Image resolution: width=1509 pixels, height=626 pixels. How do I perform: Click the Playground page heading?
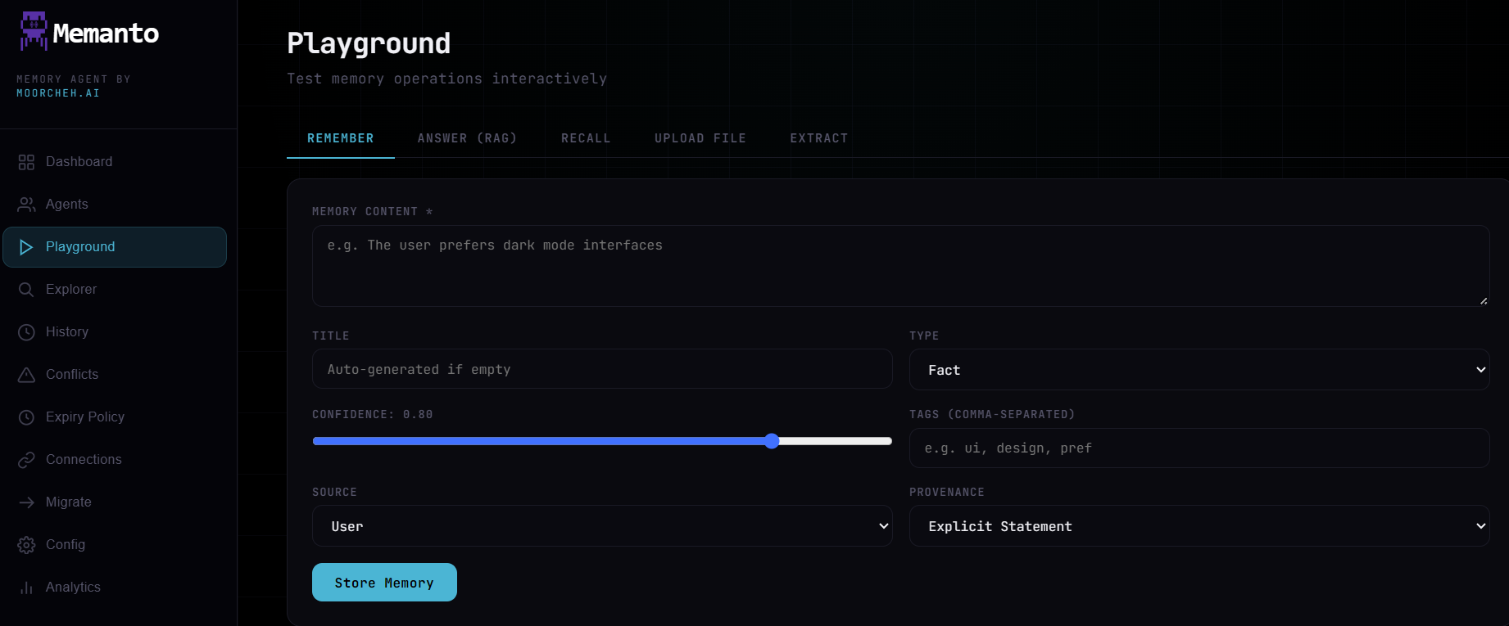pos(369,43)
